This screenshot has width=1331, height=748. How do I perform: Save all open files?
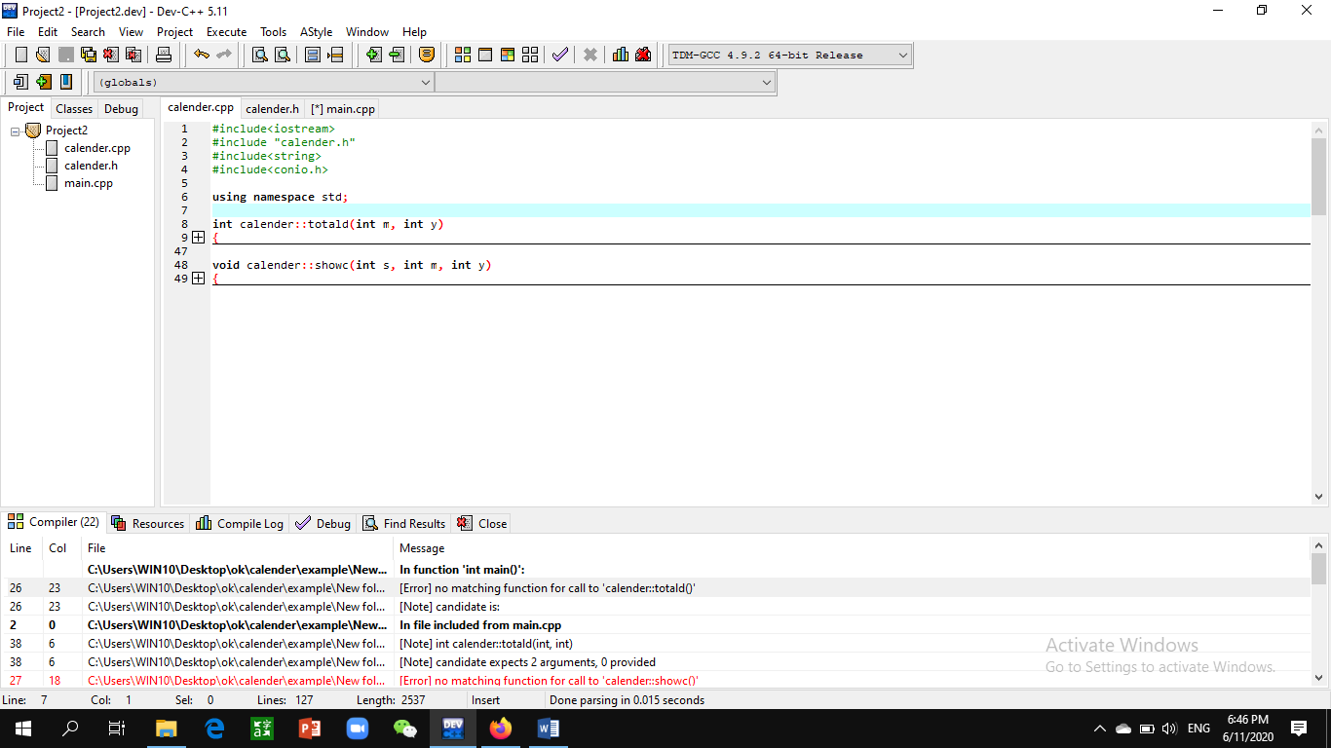click(88, 55)
